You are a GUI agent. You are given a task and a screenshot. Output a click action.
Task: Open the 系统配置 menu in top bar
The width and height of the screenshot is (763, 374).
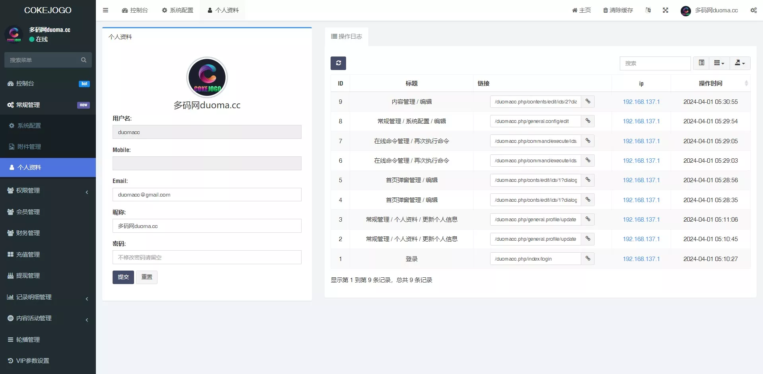[177, 10]
